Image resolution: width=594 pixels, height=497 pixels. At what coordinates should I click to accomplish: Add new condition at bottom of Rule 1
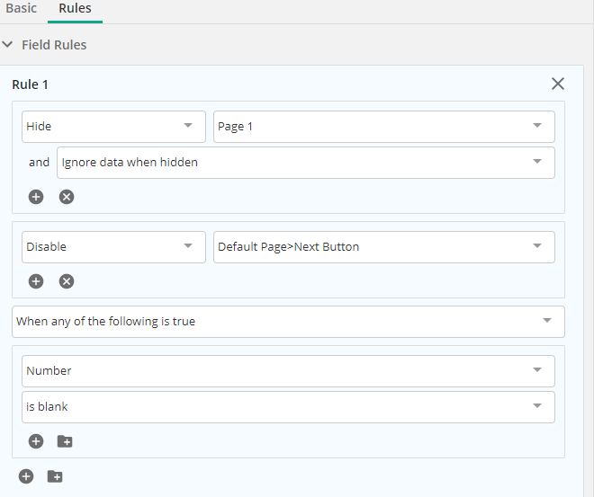[26, 476]
